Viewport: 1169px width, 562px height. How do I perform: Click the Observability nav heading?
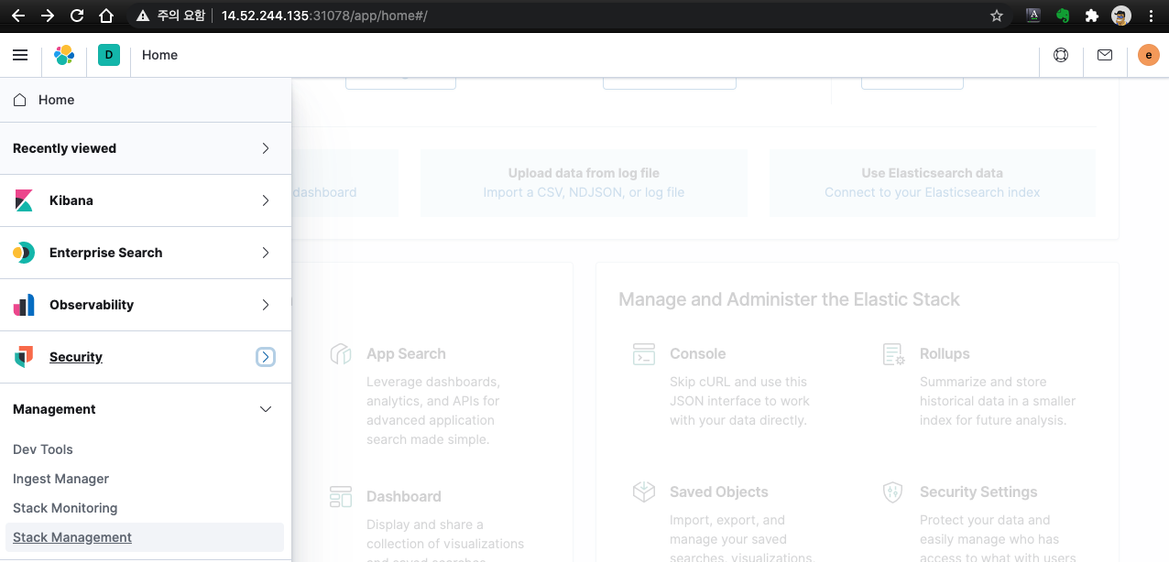click(x=92, y=305)
